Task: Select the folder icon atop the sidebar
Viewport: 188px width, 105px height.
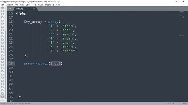Action: (x=2, y=8)
